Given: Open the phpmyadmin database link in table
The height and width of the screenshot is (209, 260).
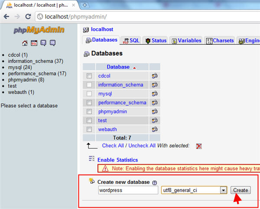Looking at the screenshot, I should click(x=112, y=112).
